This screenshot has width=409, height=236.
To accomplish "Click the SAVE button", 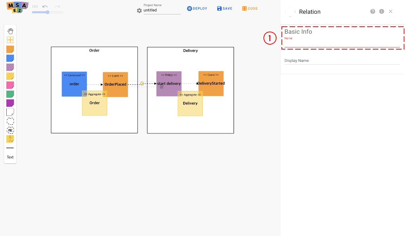I will (x=225, y=8).
